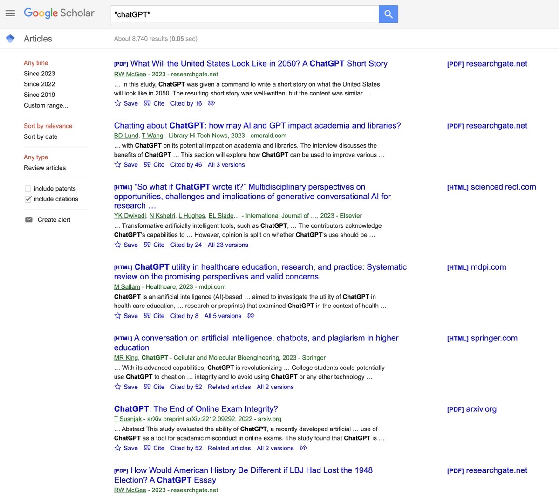
Task: Open All 23 versions link
Action: pos(228,245)
